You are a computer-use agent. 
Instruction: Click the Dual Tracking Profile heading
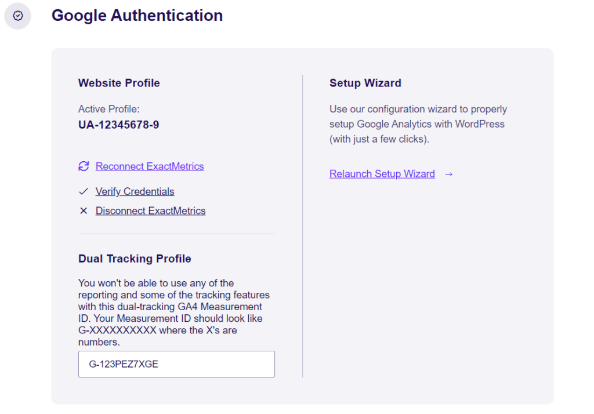135,259
